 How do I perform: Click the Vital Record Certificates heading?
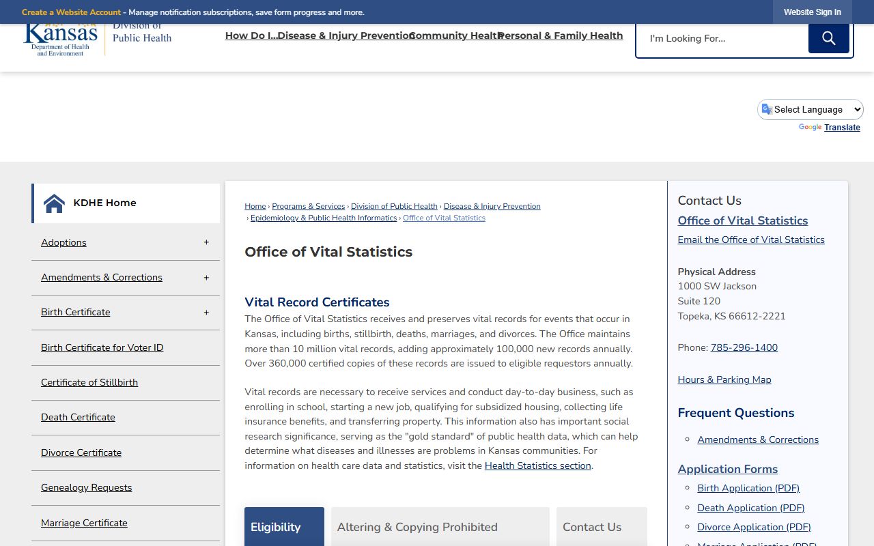click(317, 302)
